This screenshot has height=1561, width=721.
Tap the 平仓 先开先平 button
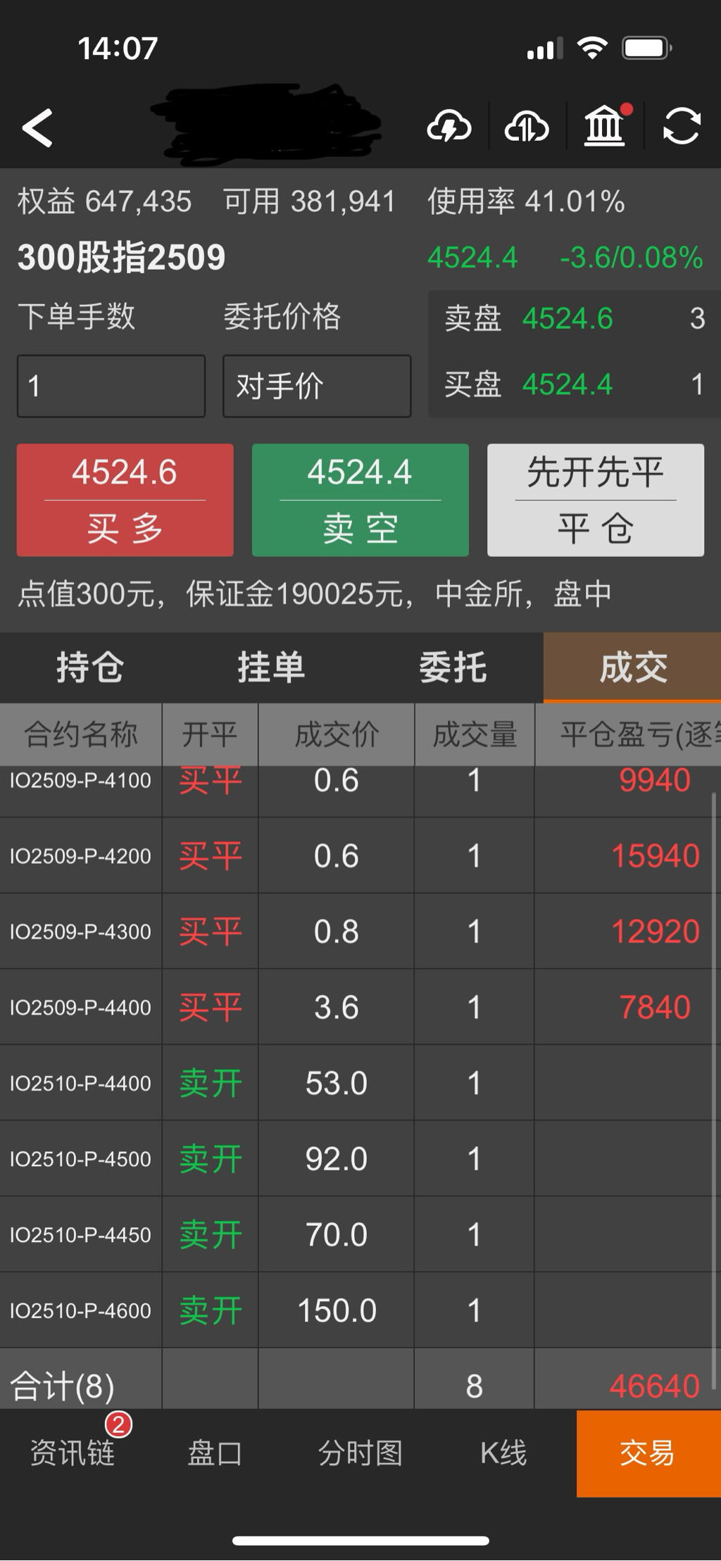click(x=596, y=500)
